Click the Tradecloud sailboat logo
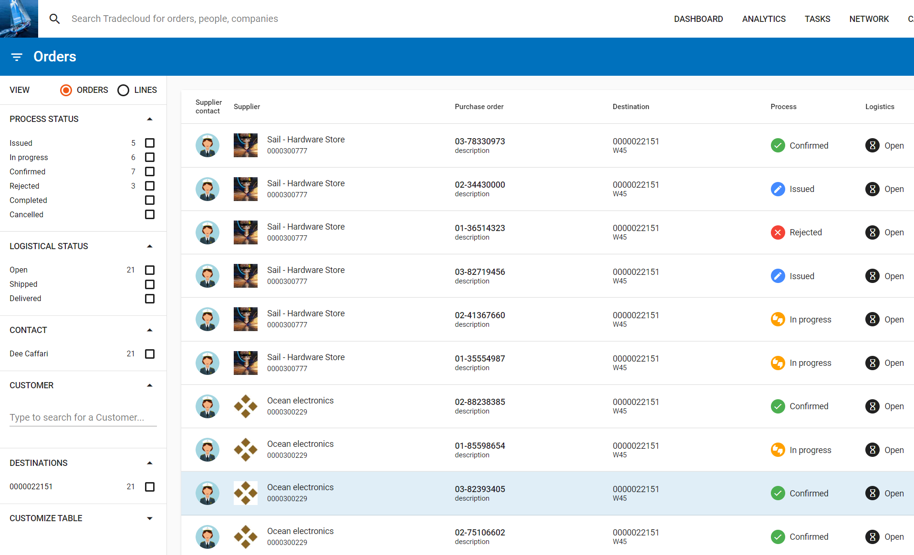The width and height of the screenshot is (914, 555). (19, 19)
